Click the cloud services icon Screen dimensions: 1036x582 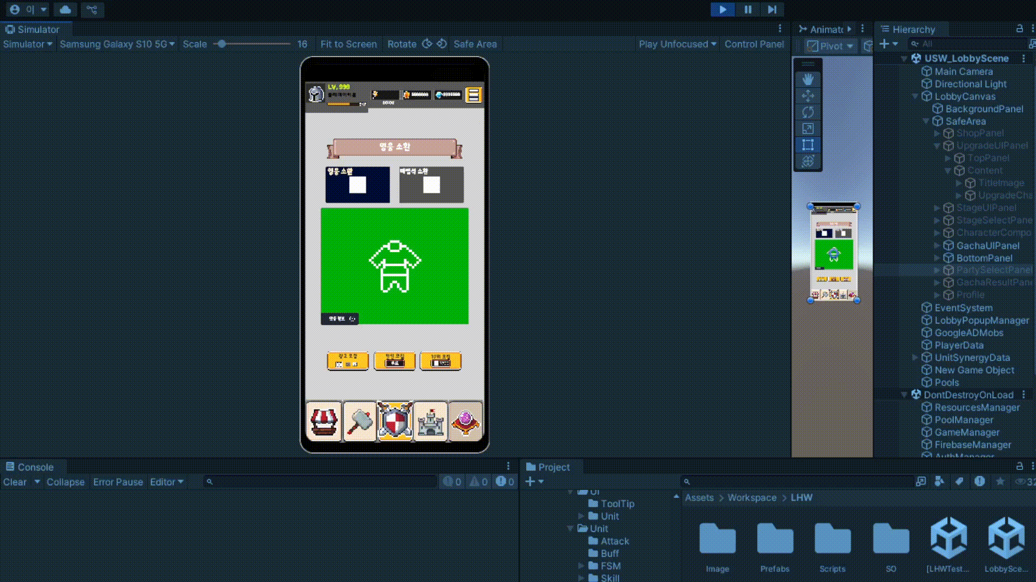tap(65, 9)
